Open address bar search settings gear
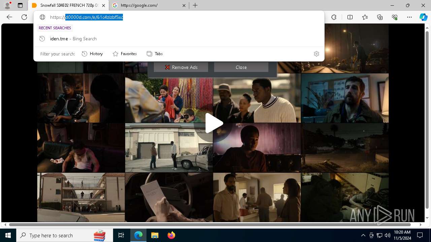This screenshot has height=242, width=431. (316, 54)
